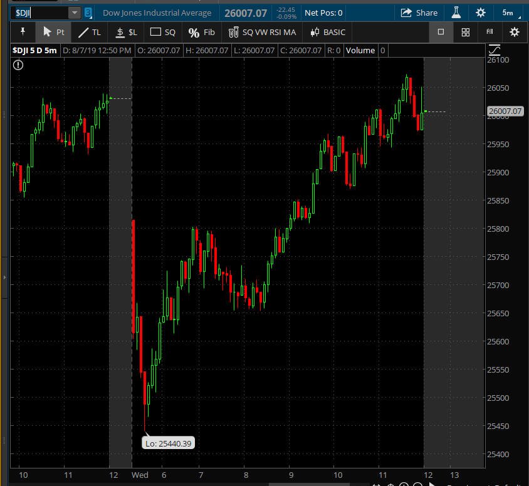The image size is (529, 486).
Task: Click the auto-scale icon above price axis
Action: pyautogui.click(x=495, y=50)
